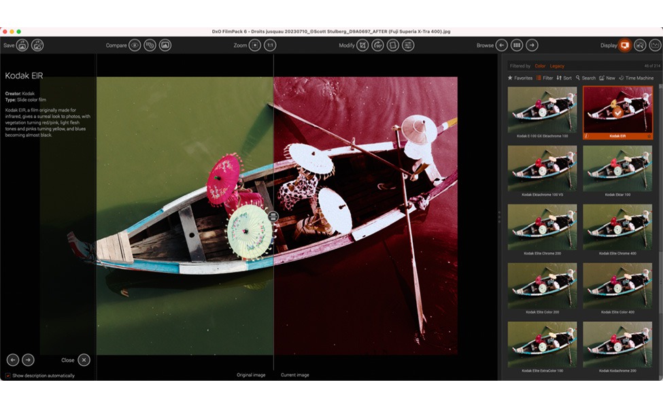Click the "Type: Slide color film" line
The image size is (663, 408).
[26, 100]
